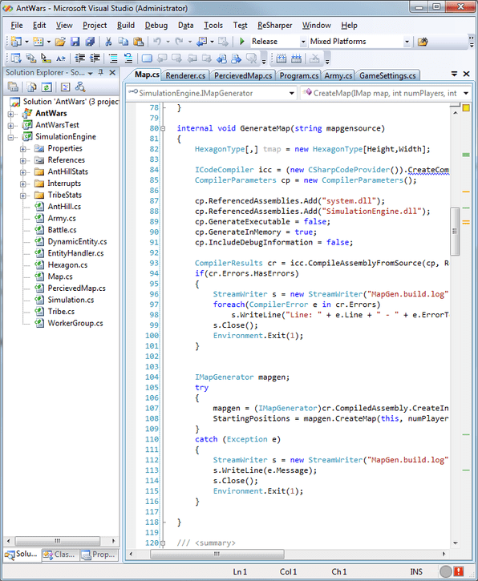Toggle a bookmark with the bookmark icon
The height and width of the screenshot is (581, 478).
coord(147,59)
